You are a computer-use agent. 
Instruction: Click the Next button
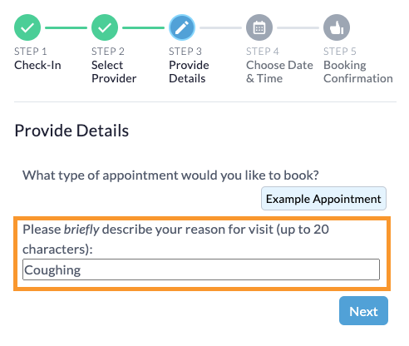point(363,311)
